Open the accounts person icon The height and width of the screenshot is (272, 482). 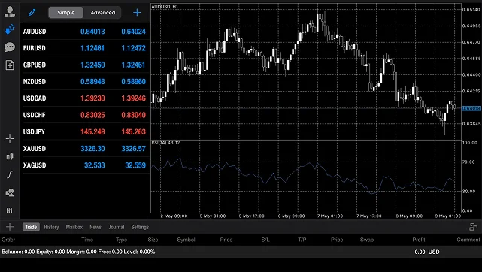pos(10,12)
